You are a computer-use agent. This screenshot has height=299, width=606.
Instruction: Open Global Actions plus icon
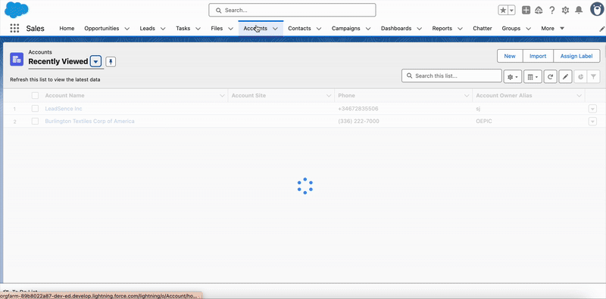(x=526, y=11)
